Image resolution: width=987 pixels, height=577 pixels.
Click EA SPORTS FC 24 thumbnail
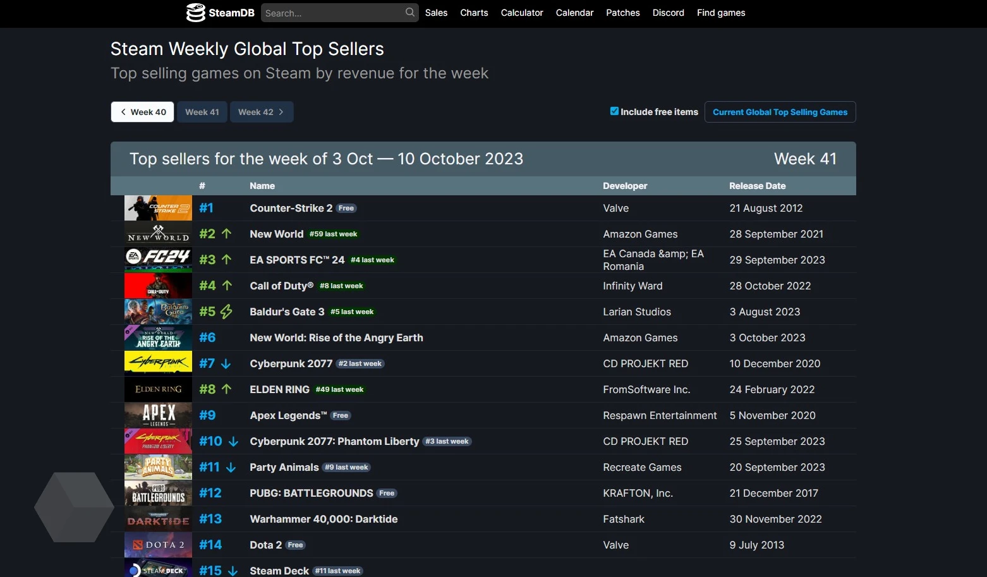(x=158, y=260)
